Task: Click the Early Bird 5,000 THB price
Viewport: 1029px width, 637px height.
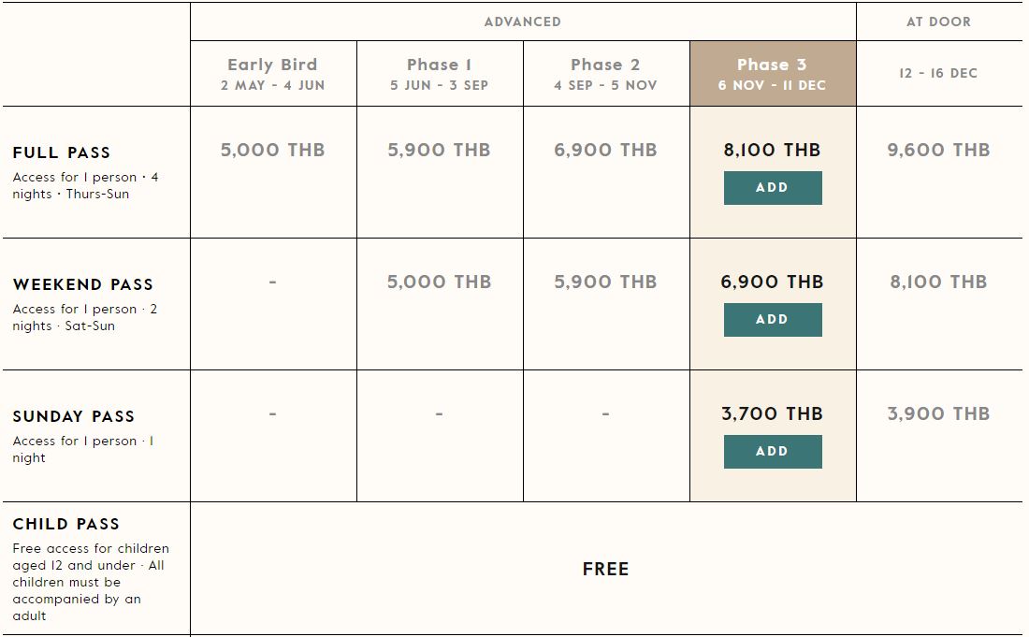Action: click(x=273, y=150)
